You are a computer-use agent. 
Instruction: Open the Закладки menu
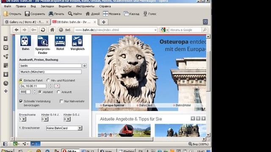[x=47, y=6]
